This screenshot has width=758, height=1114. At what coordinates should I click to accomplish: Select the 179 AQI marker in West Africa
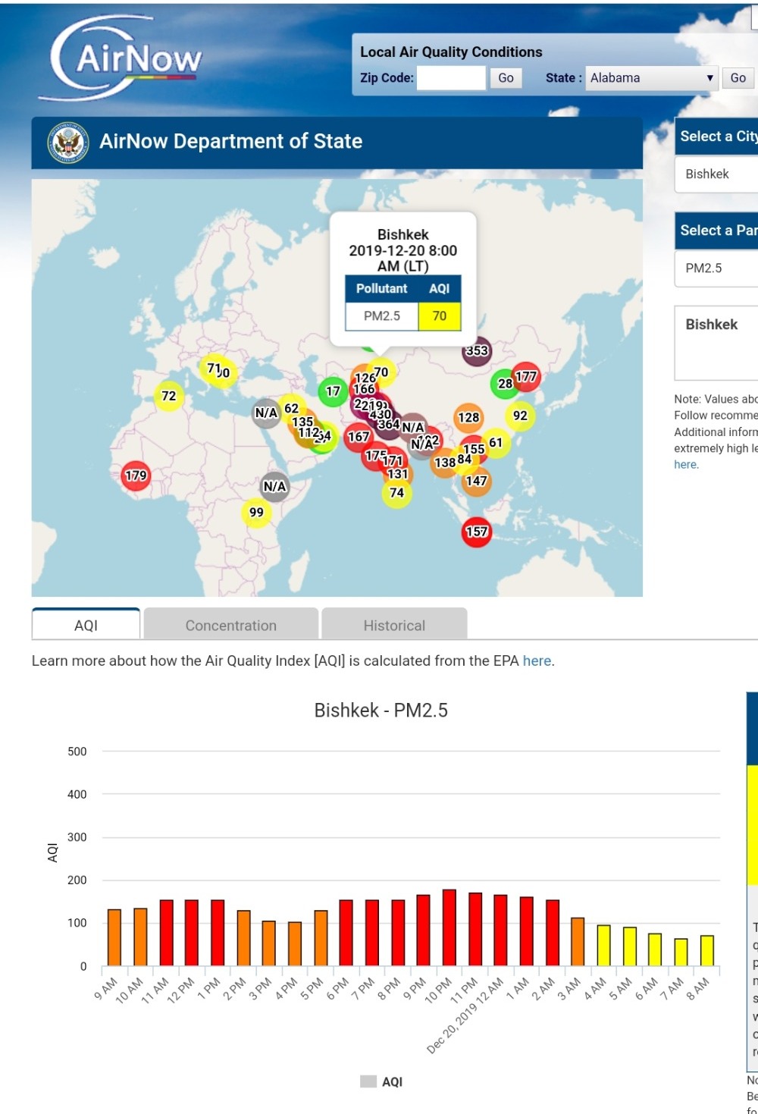coord(136,475)
